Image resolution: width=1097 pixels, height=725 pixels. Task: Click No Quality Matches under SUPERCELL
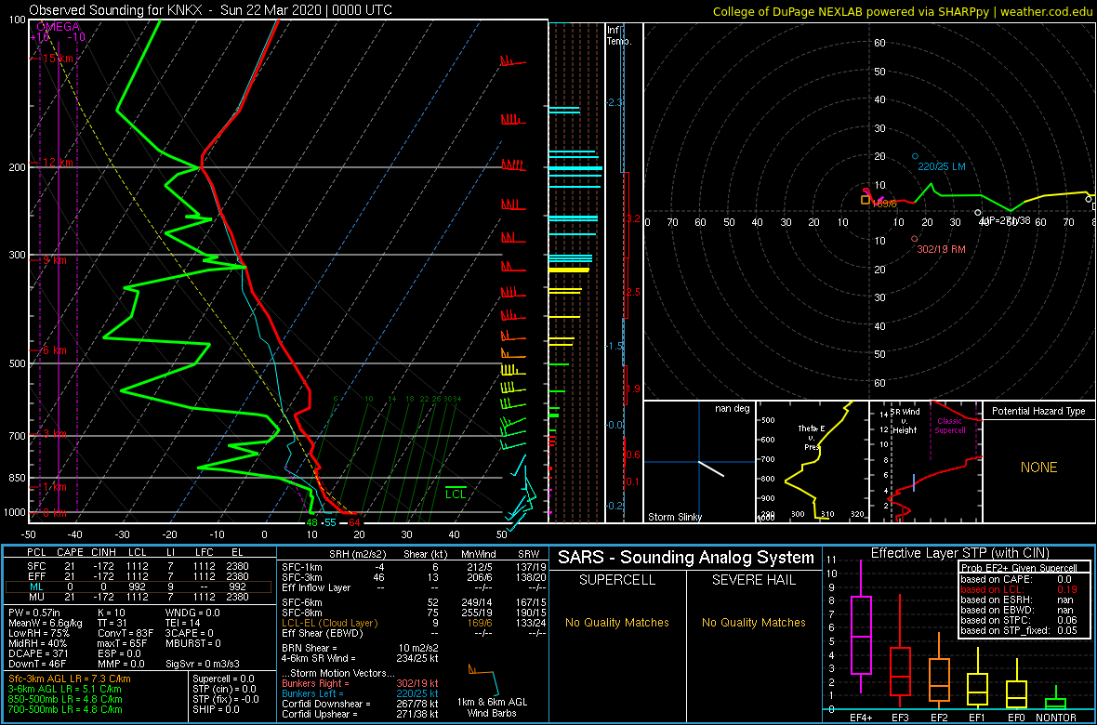point(617,622)
